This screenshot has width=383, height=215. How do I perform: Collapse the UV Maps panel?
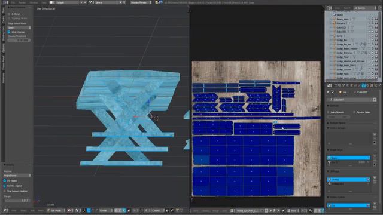coord(334,171)
